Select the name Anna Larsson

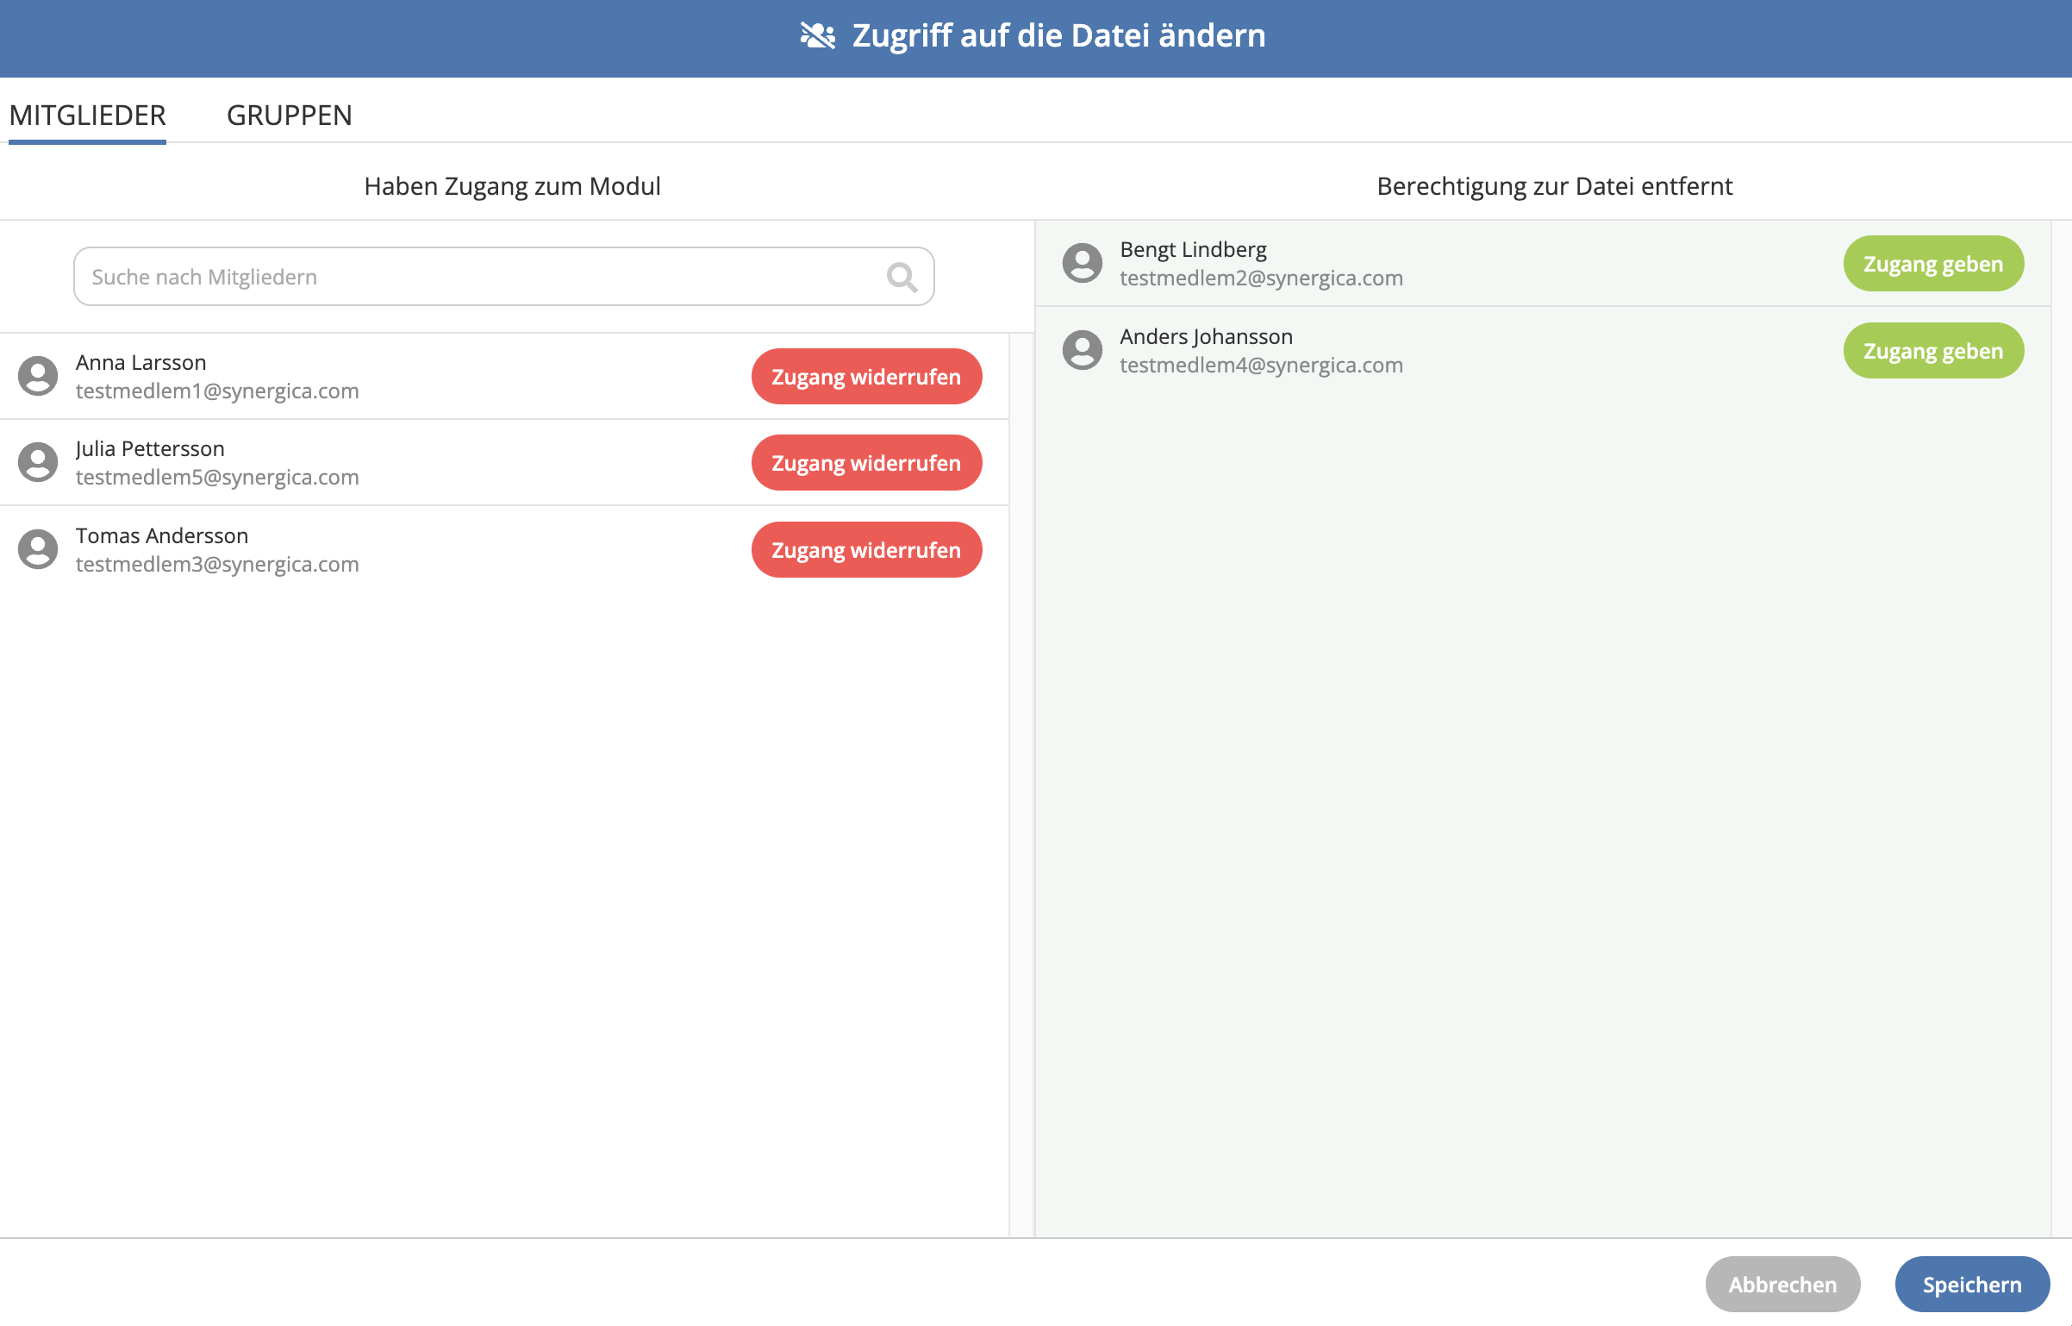pos(141,362)
